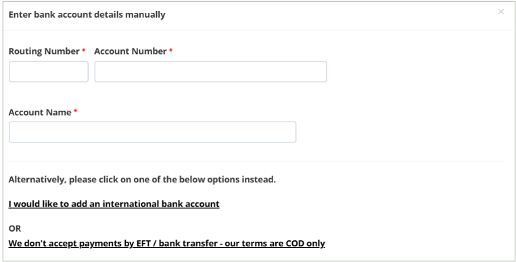Choose the COD only terms link

pyautogui.click(x=166, y=243)
